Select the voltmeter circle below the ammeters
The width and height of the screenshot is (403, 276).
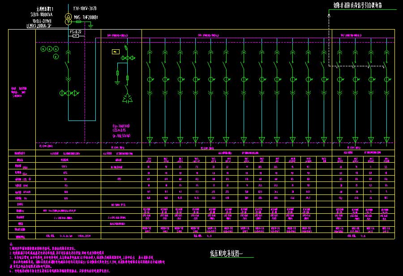56,56
